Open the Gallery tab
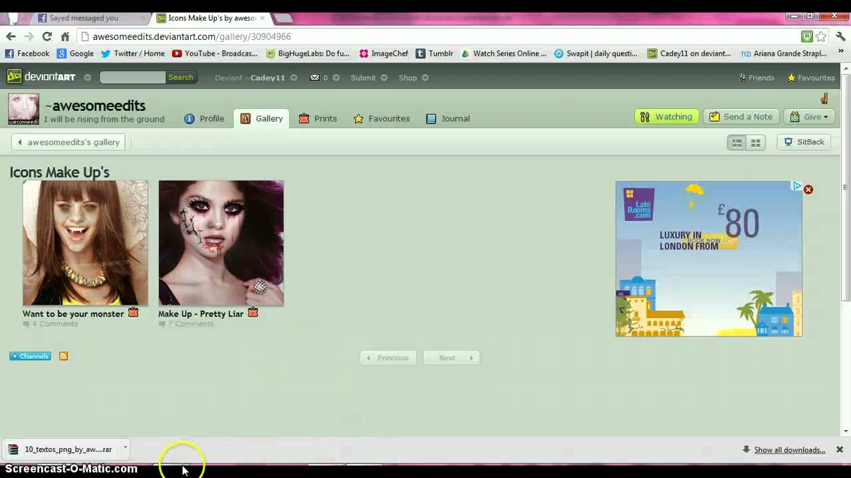The image size is (851, 478). pos(261,119)
